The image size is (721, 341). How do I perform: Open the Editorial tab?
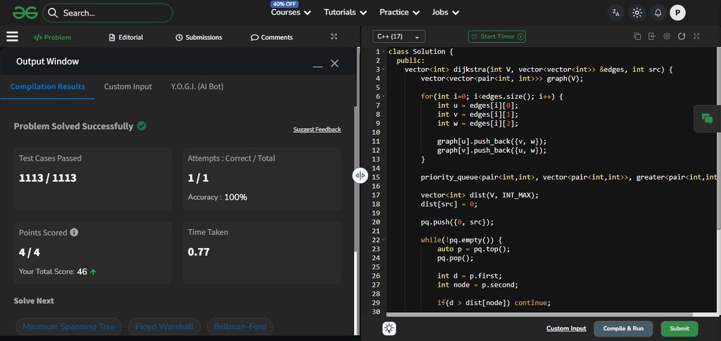click(126, 37)
